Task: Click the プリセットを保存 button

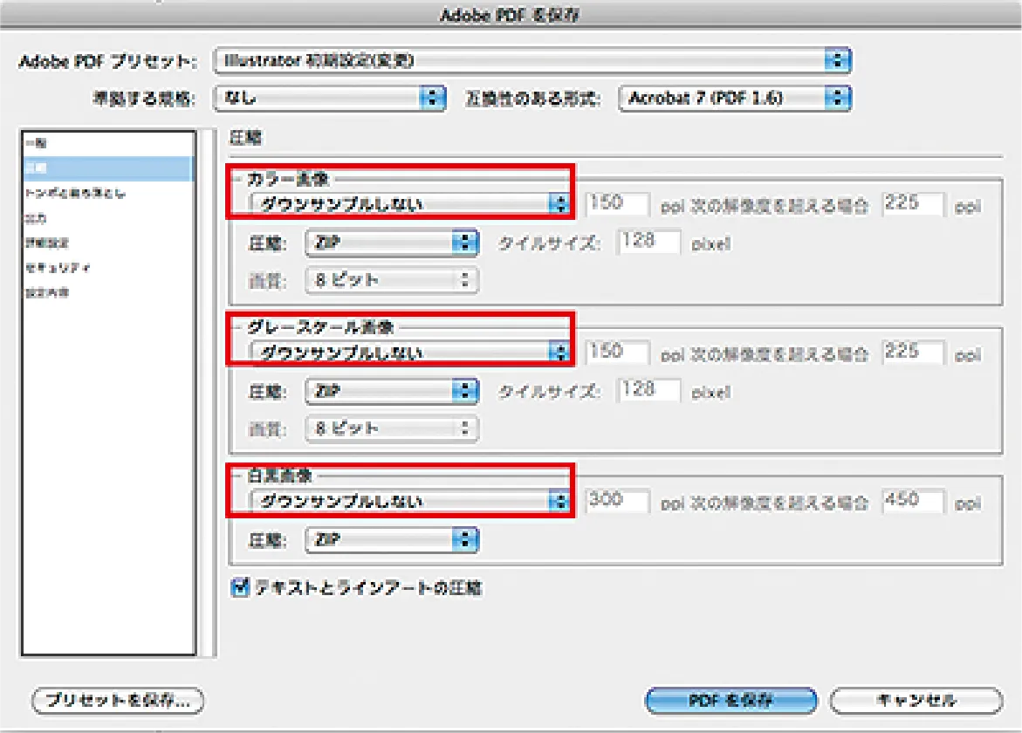Action: (117, 700)
